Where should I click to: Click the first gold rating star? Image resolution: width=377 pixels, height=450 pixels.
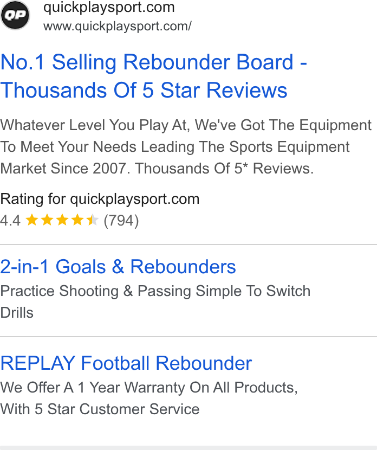click(32, 220)
